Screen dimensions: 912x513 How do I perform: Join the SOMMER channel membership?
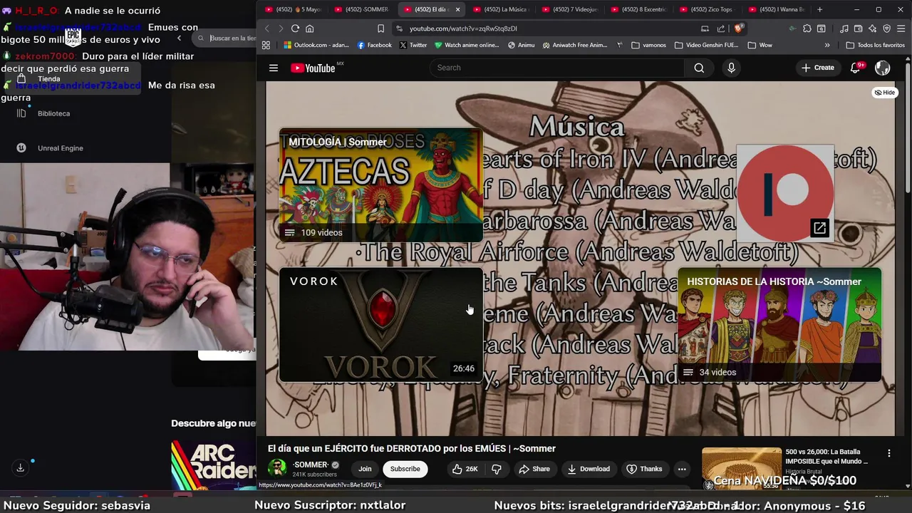365,469
